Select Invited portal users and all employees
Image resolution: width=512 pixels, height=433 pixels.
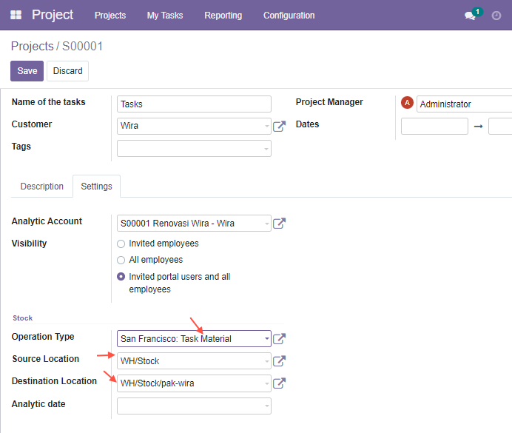tap(121, 277)
